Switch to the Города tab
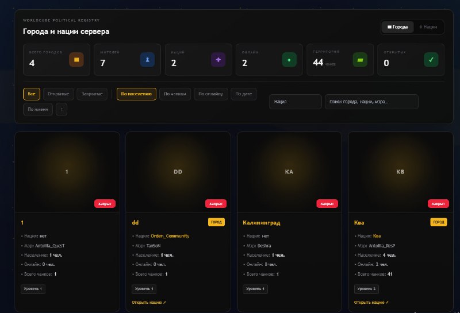This screenshot has width=460, height=313. point(397,27)
